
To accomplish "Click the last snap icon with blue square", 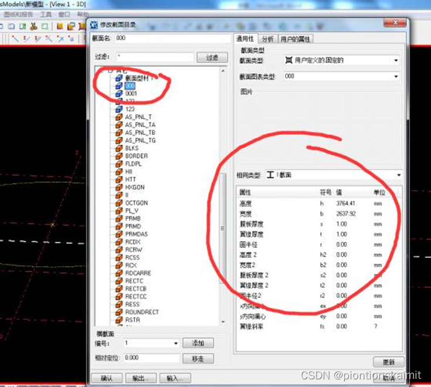I will pos(71,39).
